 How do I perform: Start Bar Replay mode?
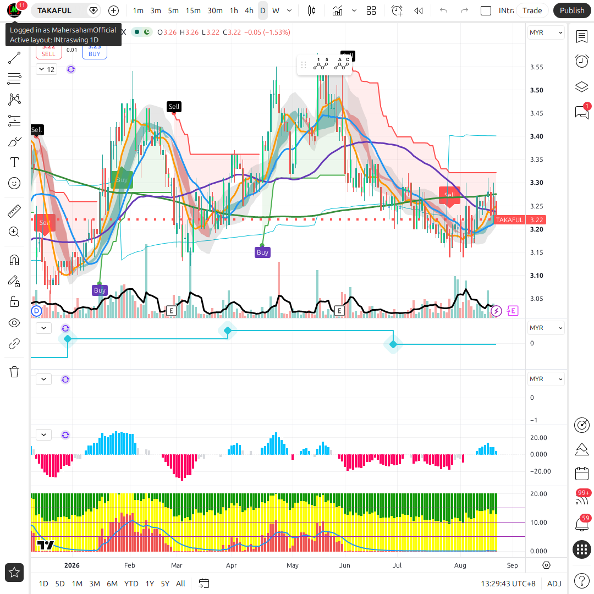[x=418, y=10]
